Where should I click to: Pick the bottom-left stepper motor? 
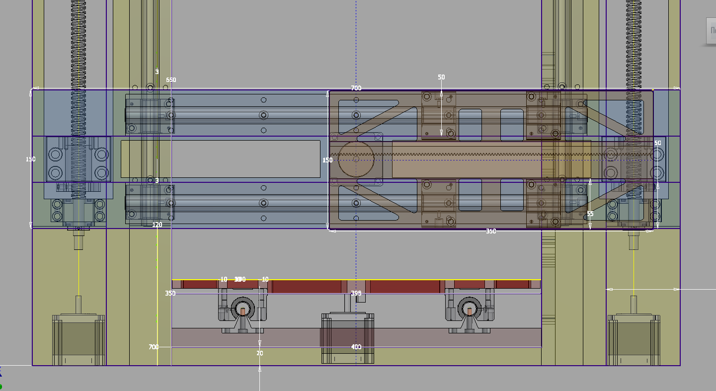pyautogui.click(x=79, y=339)
